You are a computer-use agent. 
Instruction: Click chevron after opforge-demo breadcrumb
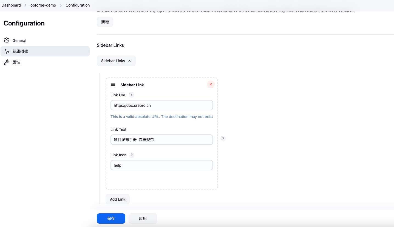(61, 5)
